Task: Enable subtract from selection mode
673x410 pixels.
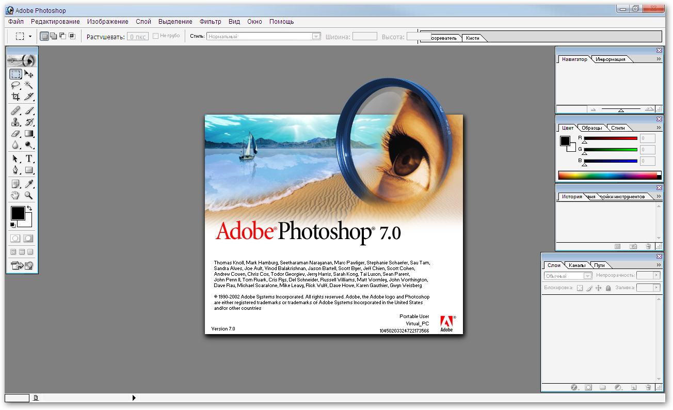Action: pos(62,36)
